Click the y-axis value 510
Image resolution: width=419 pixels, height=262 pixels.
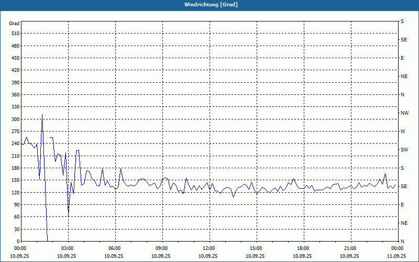click(16, 34)
